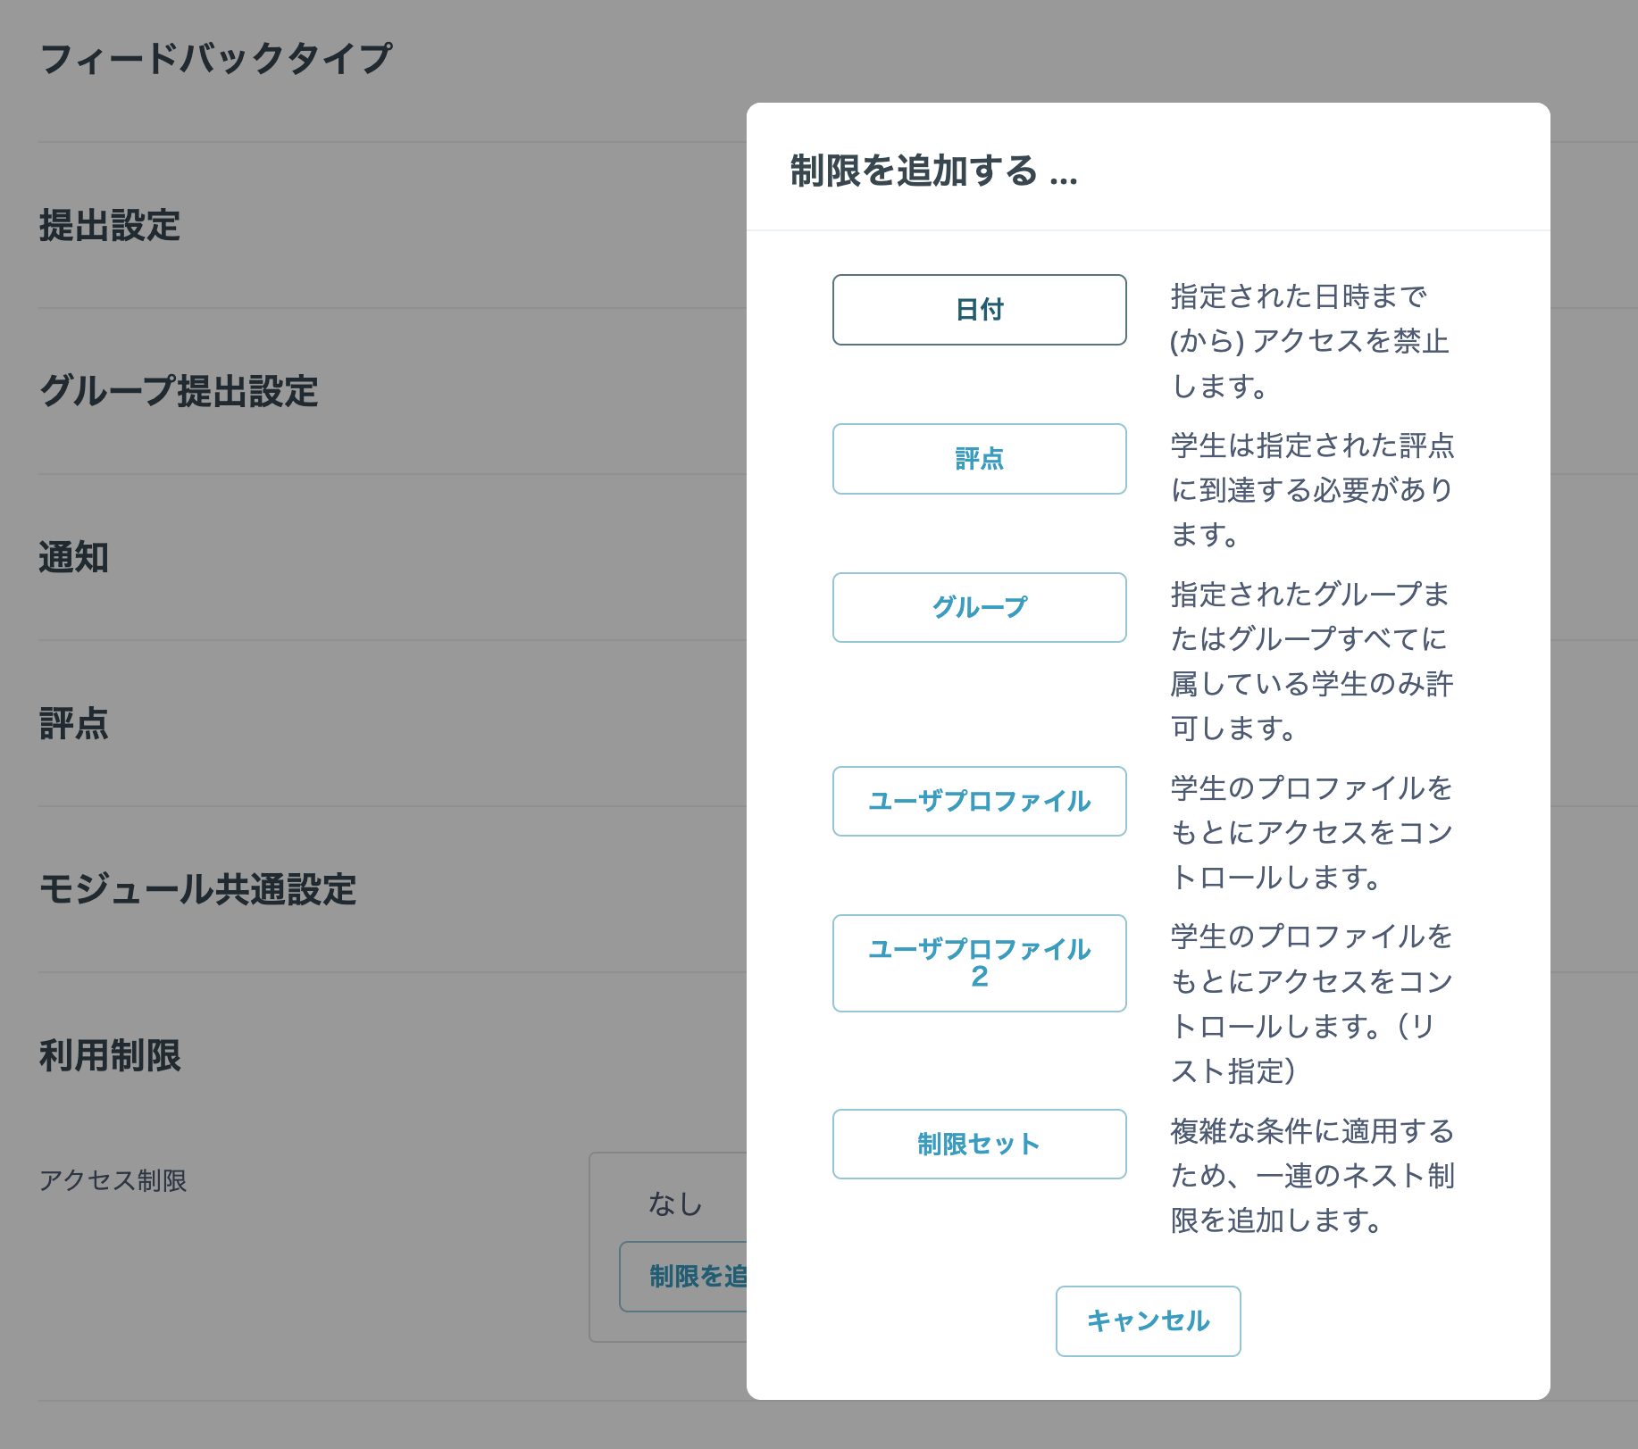The image size is (1638, 1449).
Task: Add a グループ restriction
Action: [979, 607]
